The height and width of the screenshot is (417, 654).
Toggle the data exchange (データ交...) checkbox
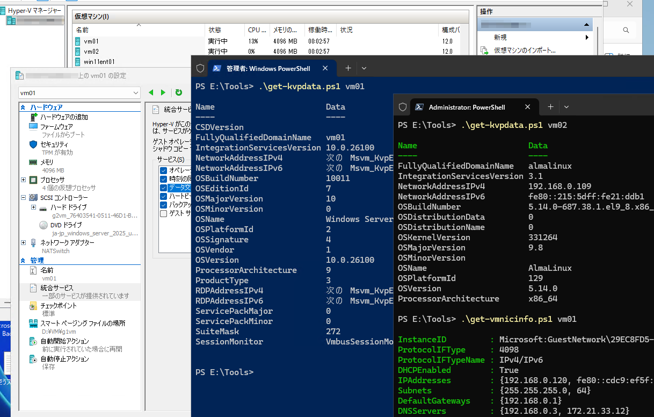click(x=164, y=188)
